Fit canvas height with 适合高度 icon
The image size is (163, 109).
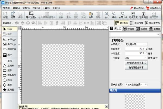coord(143,15)
